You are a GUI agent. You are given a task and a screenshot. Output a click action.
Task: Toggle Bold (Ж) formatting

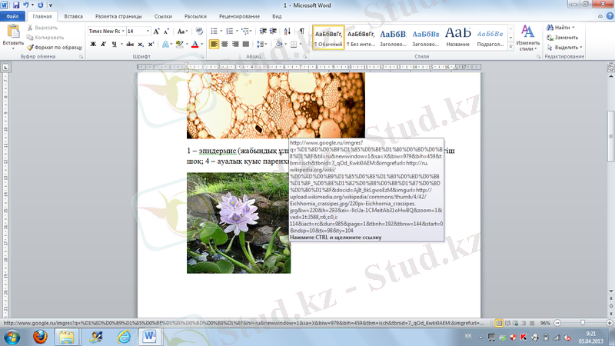[x=93, y=45]
